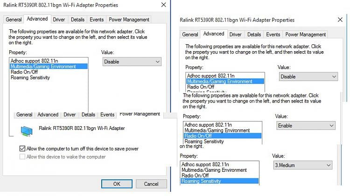Open Events tab in left top window

97,20
